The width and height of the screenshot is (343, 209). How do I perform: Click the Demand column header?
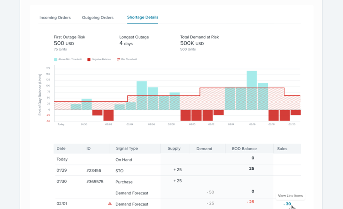pyautogui.click(x=204, y=149)
